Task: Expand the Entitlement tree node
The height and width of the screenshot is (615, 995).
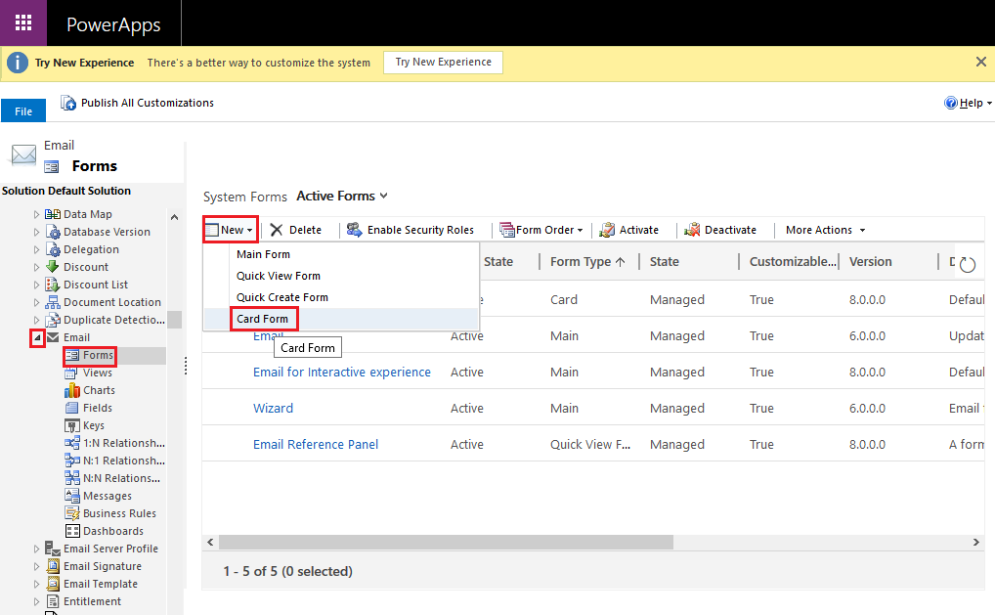Action: click(36, 601)
